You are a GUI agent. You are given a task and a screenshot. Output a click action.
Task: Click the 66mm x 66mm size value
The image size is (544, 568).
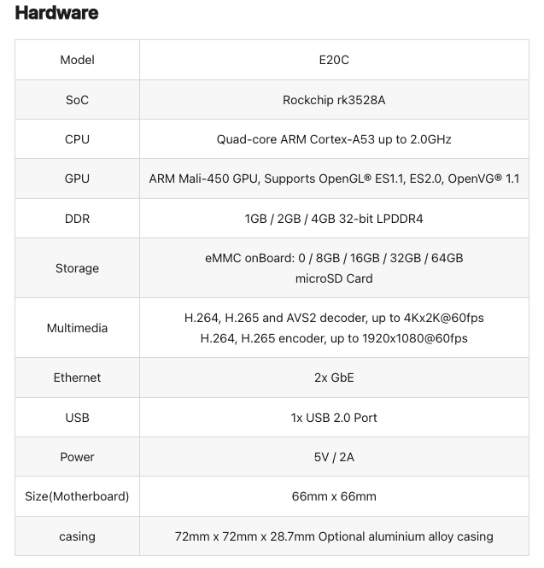(x=334, y=496)
